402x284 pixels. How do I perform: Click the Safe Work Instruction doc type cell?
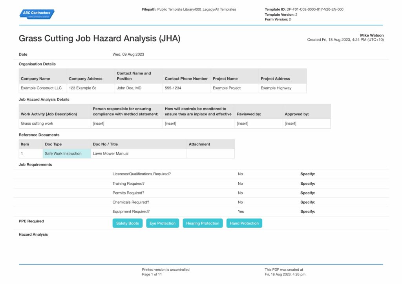point(67,154)
